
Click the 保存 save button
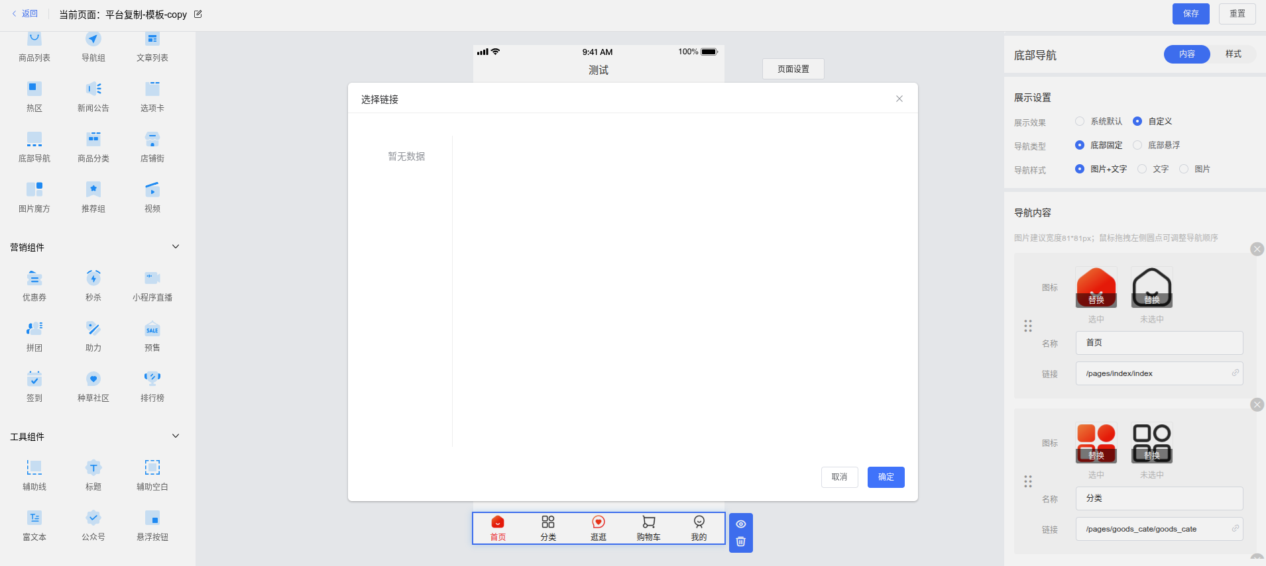click(1190, 14)
